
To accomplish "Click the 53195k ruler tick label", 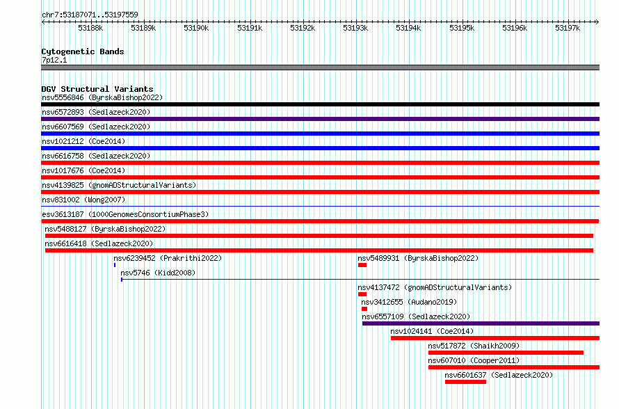I will (x=462, y=28).
